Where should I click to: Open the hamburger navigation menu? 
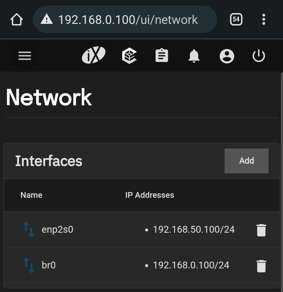pos(25,56)
